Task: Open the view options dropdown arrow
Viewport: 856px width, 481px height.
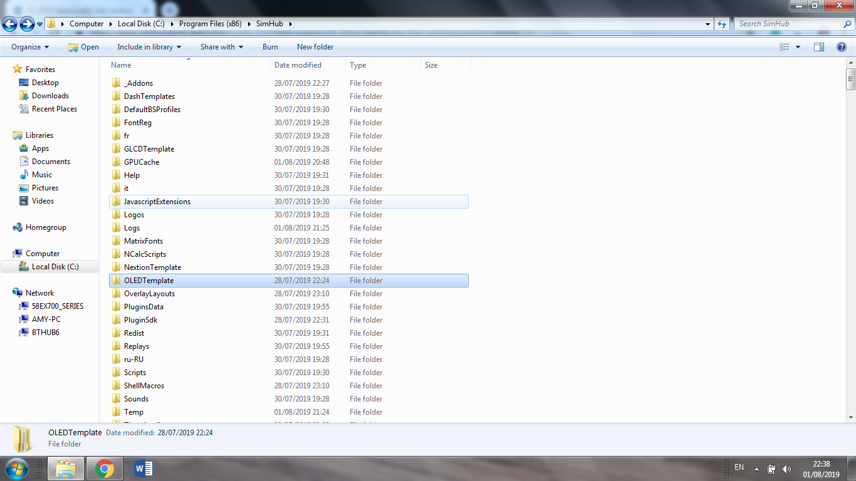Action: point(798,47)
